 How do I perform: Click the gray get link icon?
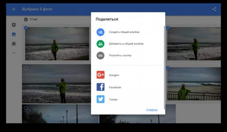pyautogui.click(x=100, y=55)
